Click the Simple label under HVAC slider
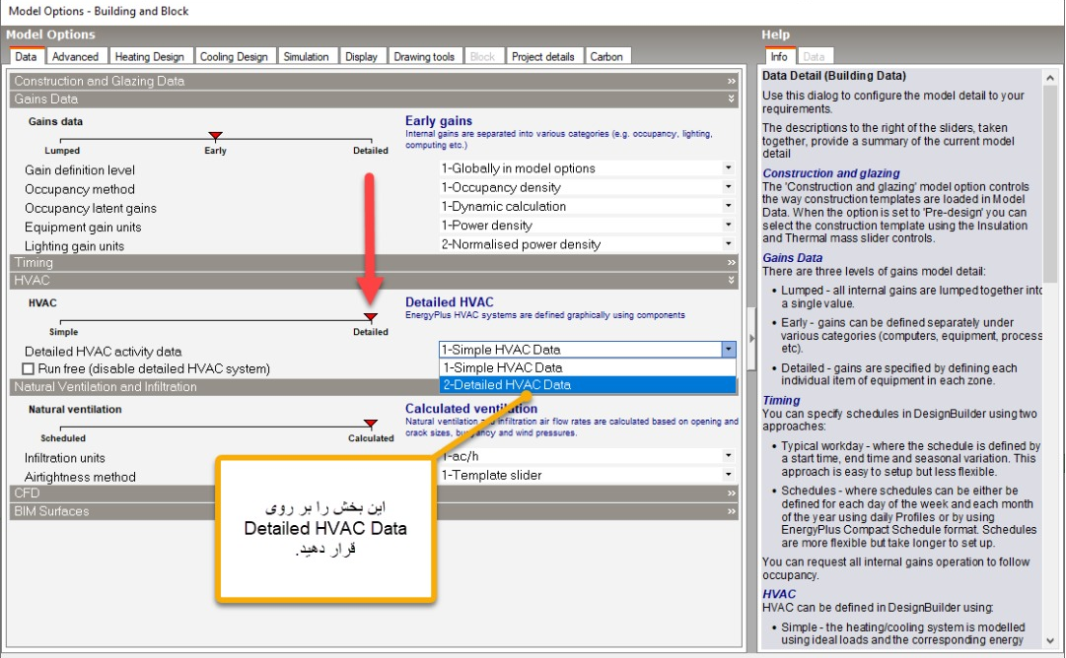 click(x=63, y=332)
